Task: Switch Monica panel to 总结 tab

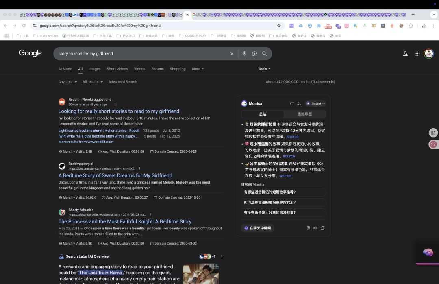Action: 262,114
